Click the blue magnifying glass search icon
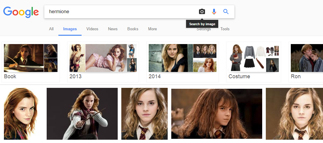323x143 pixels. (x=226, y=12)
